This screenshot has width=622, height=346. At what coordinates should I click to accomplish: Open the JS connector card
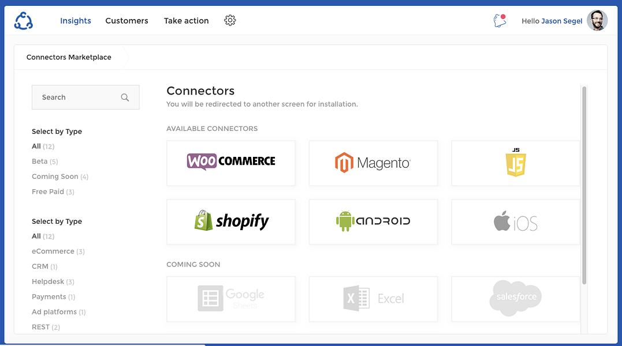pos(516,163)
